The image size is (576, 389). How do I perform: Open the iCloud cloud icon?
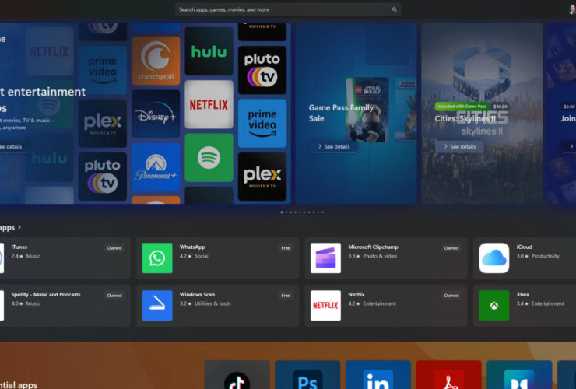494,258
